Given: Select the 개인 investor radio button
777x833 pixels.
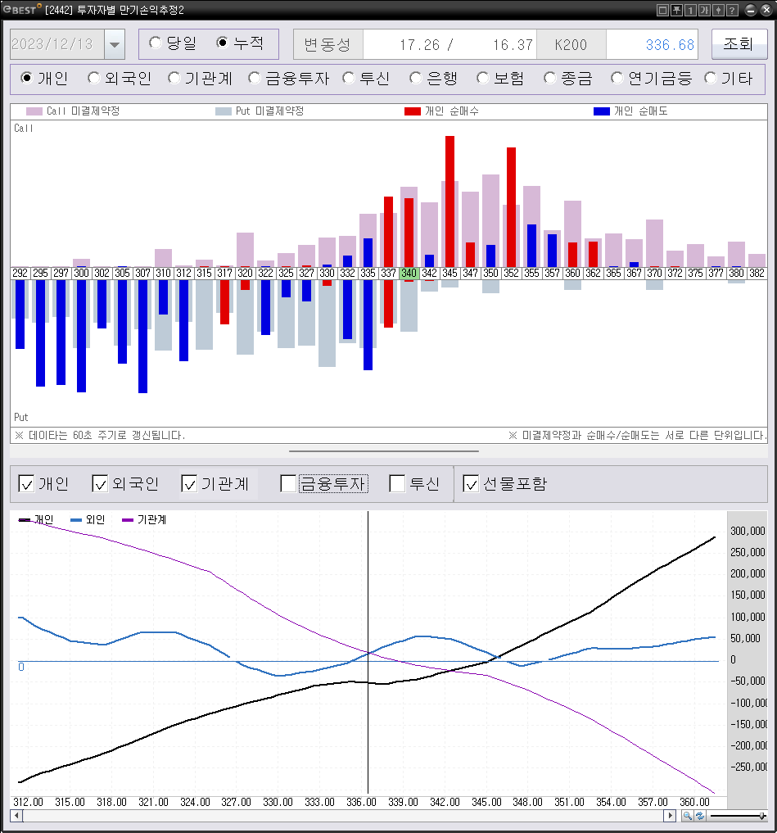Looking at the screenshot, I should pos(26,78).
